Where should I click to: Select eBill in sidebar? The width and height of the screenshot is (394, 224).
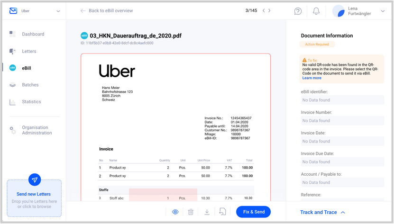pos(27,68)
